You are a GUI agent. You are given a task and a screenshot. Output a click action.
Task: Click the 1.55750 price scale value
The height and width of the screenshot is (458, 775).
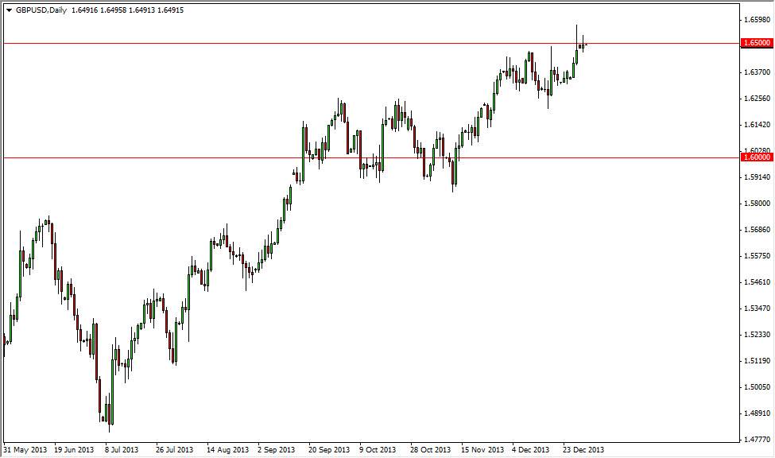pyautogui.click(x=757, y=256)
